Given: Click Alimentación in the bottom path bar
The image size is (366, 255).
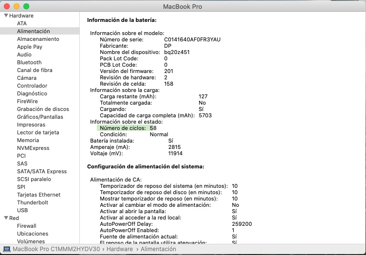Looking at the screenshot, I should [159, 249].
